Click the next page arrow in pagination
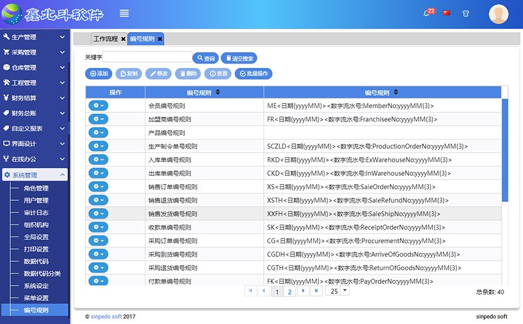 (303, 291)
